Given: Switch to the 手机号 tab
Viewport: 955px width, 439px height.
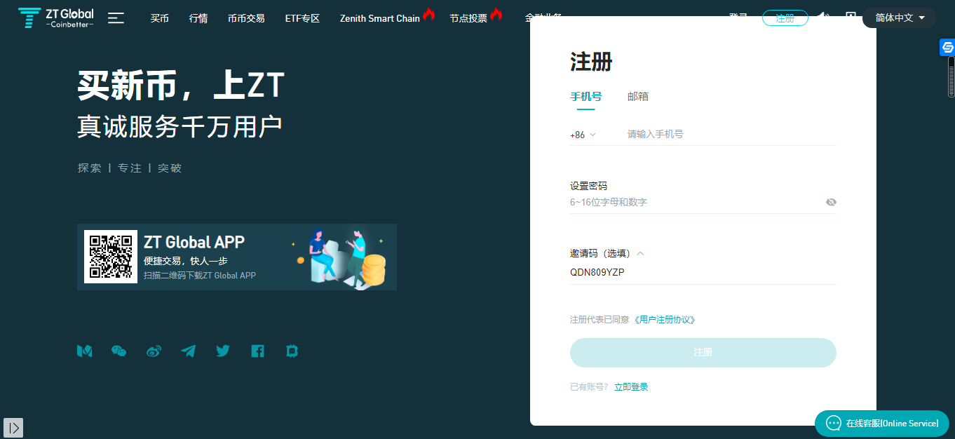Looking at the screenshot, I should [585, 97].
